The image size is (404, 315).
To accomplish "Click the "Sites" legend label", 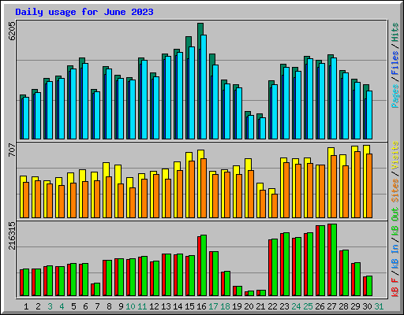I will pyautogui.click(x=395, y=191).
